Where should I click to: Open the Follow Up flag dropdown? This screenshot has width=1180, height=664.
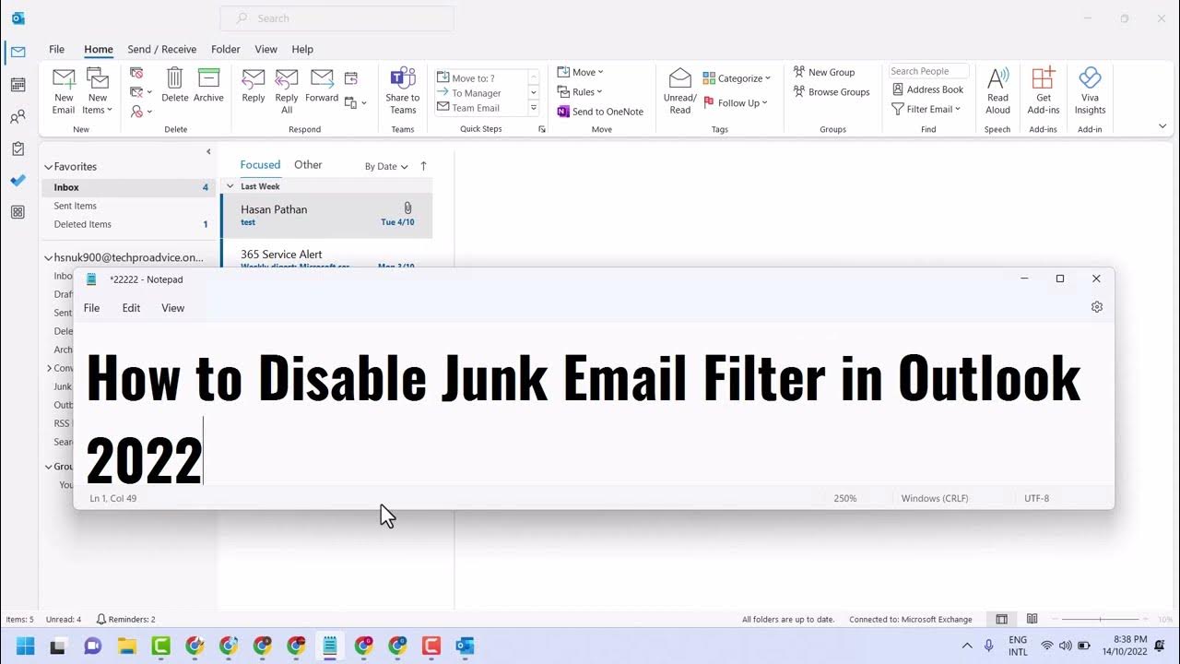736,102
